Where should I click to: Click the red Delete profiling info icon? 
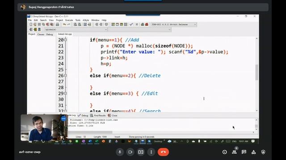point(147,24)
